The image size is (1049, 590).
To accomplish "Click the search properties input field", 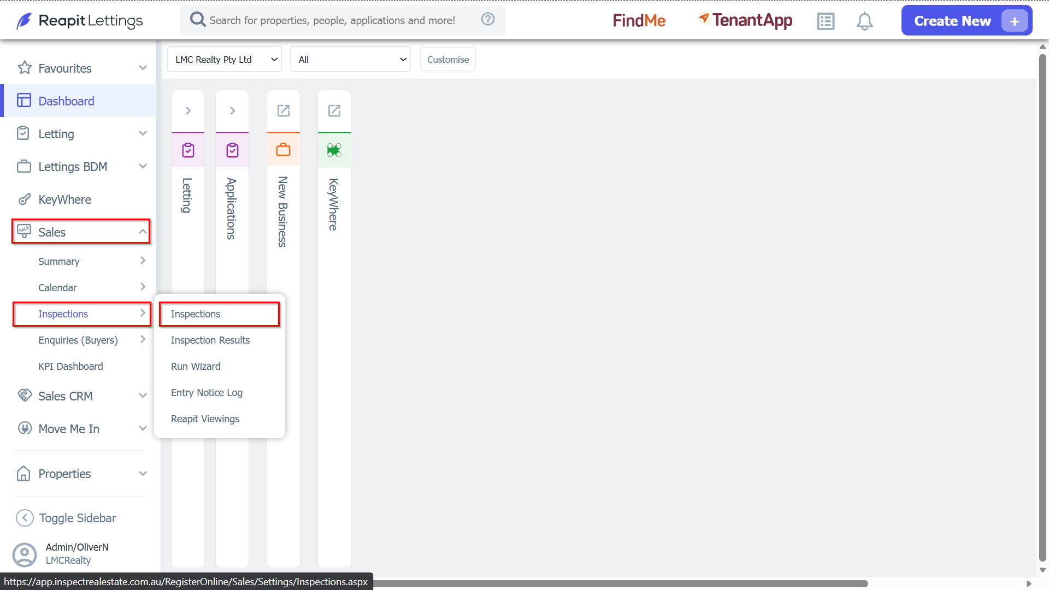I will (x=332, y=20).
